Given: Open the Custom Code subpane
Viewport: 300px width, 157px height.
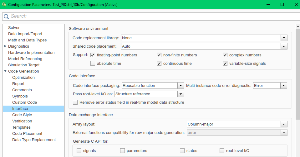Looking at the screenshot, I should click(24, 102).
